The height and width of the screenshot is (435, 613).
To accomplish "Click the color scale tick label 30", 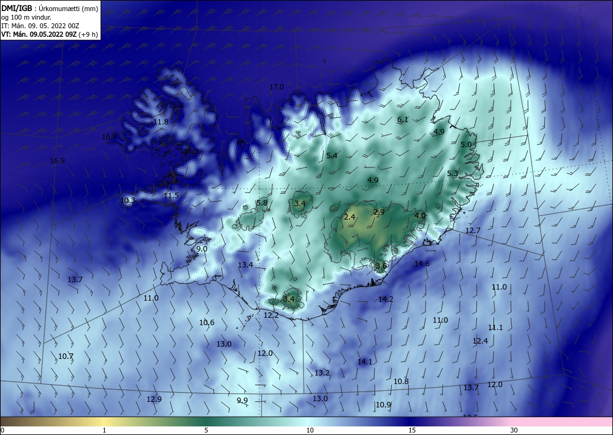I will pyautogui.click(x=514, y=430).
